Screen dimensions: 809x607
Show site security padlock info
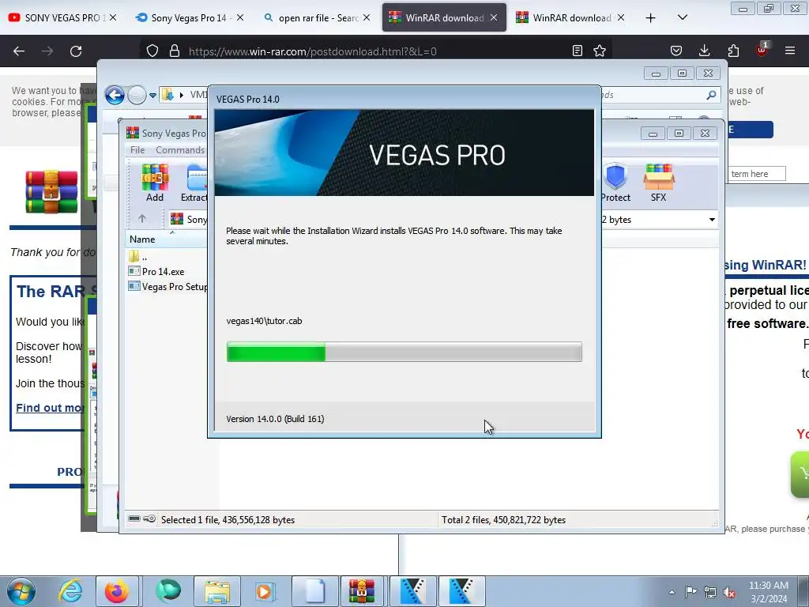click(175, 51)
